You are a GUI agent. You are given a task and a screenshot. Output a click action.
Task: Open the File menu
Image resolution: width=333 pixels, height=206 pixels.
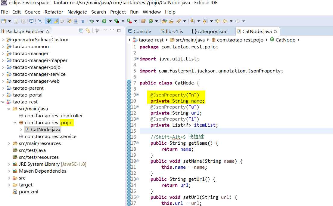tap(4, 12)
